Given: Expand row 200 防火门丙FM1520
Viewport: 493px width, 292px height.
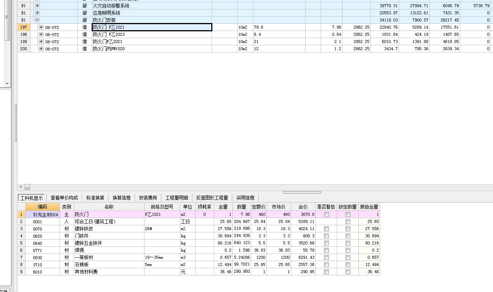Looking at the screenshot, I should (41, 49).
